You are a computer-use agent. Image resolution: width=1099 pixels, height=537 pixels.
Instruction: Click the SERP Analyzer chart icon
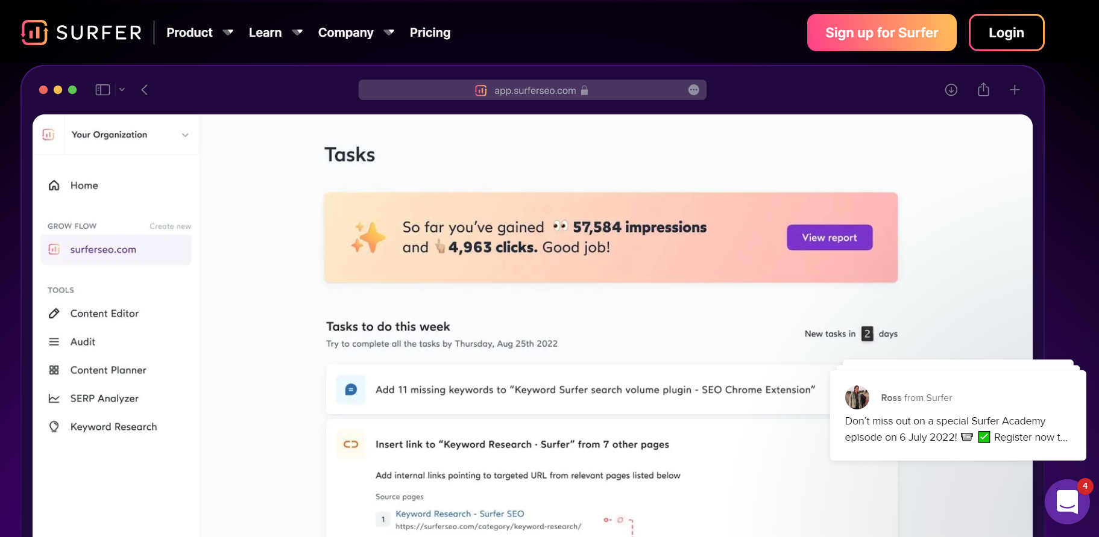(54, 399)
